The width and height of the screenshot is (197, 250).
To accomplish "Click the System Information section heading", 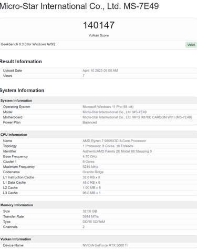I will pyautogui.click(x=22, y=91).
